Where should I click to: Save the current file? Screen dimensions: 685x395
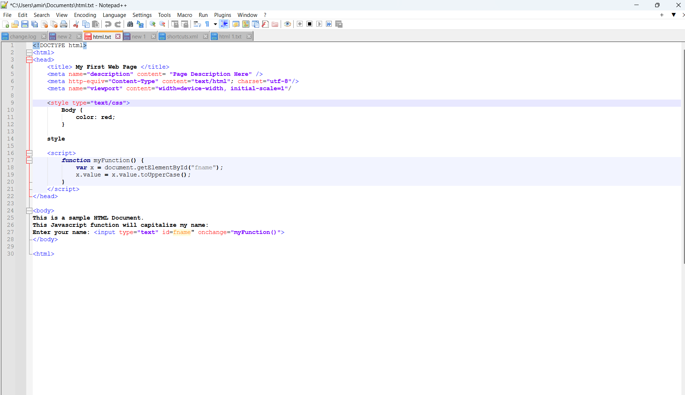pyautogui.click(x=25, y=24)
